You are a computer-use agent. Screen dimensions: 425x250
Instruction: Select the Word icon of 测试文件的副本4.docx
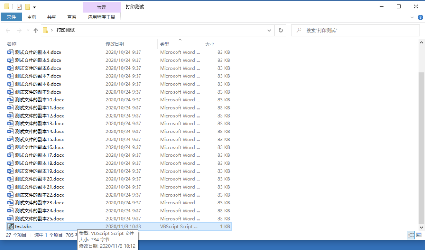click(10, 52)
